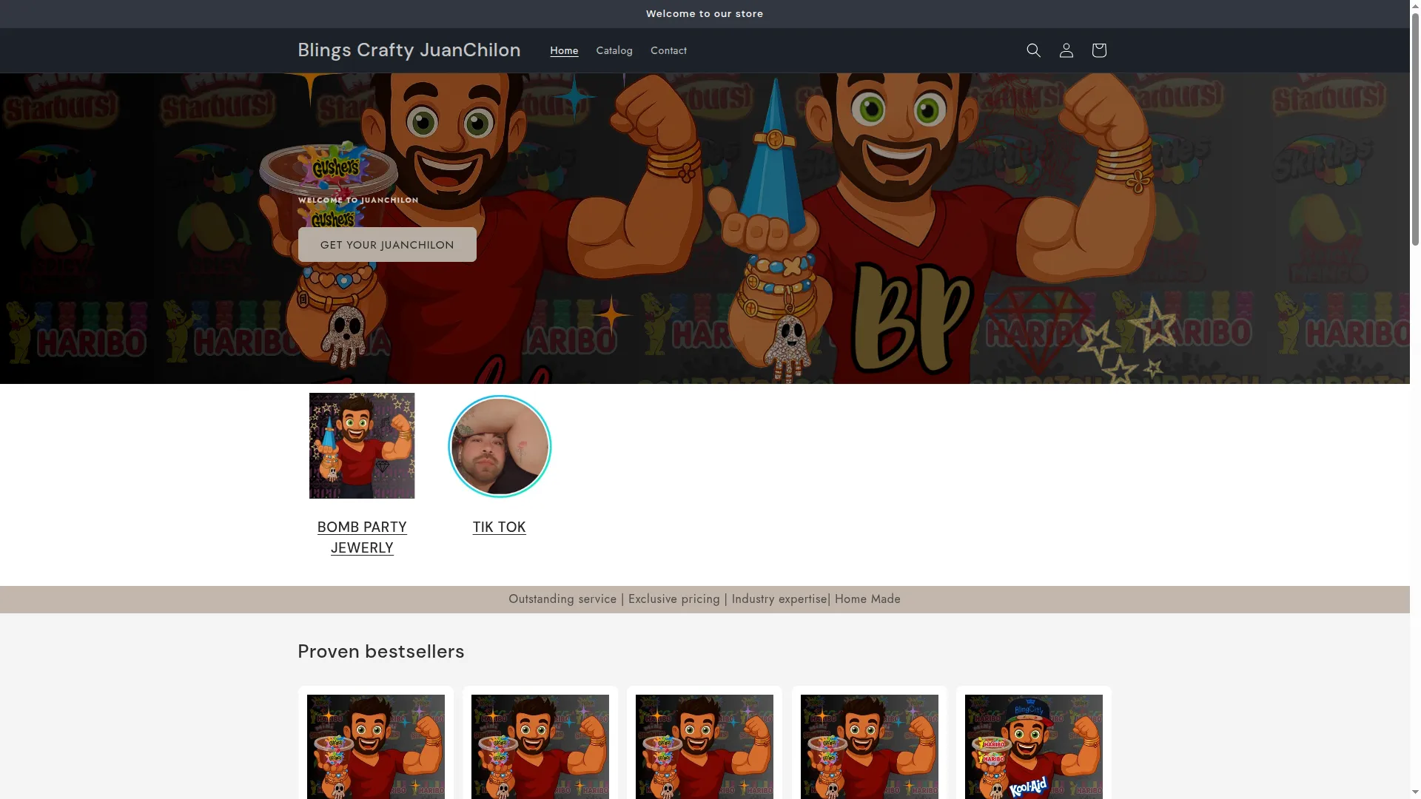1421x799 pixels.
Task: Open the search magnifier icon
Action: coord(1033,50)
